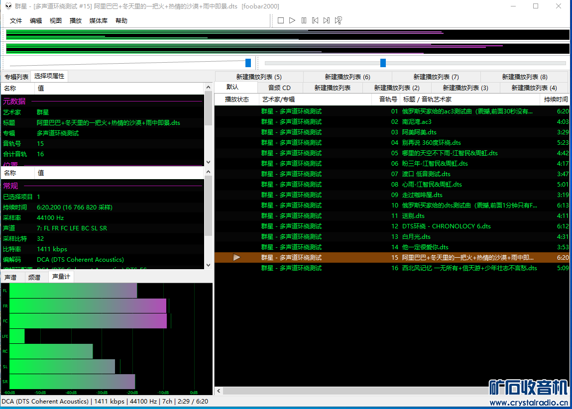Click the Play button in toolbar

click(x=292, y=20)
